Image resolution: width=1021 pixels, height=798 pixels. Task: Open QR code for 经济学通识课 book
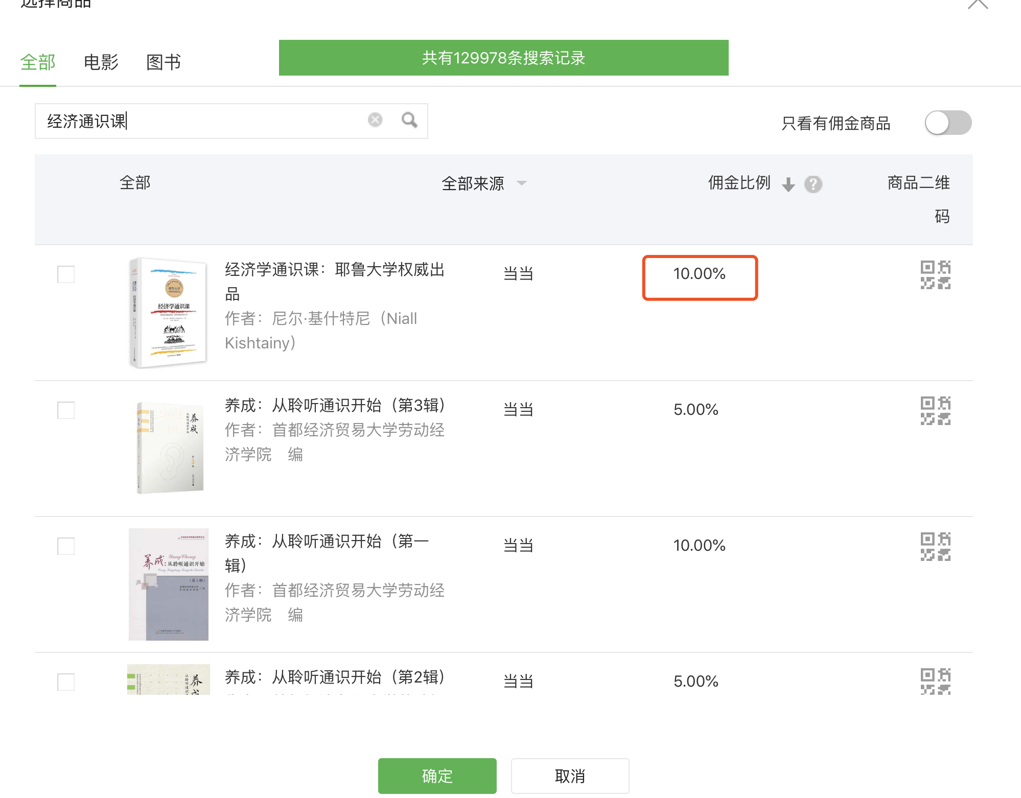(x=935, y=275)
